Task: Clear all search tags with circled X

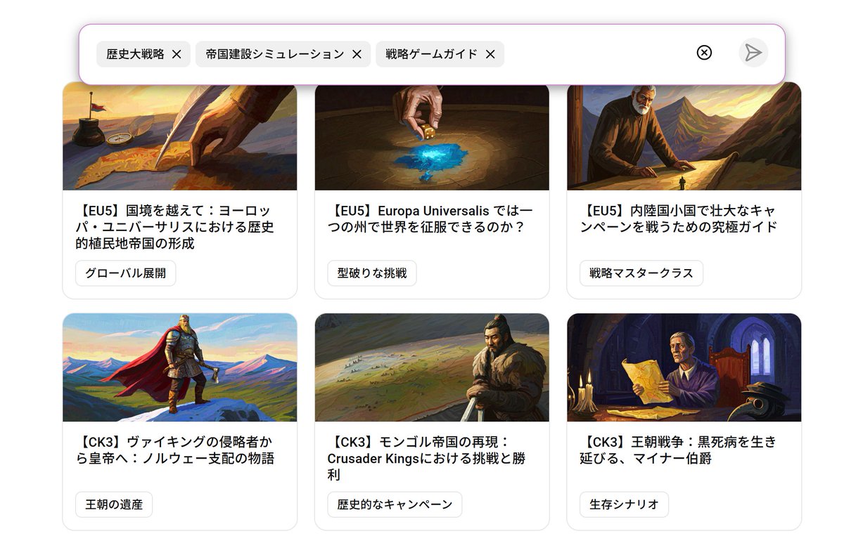Action: [704, 53]
